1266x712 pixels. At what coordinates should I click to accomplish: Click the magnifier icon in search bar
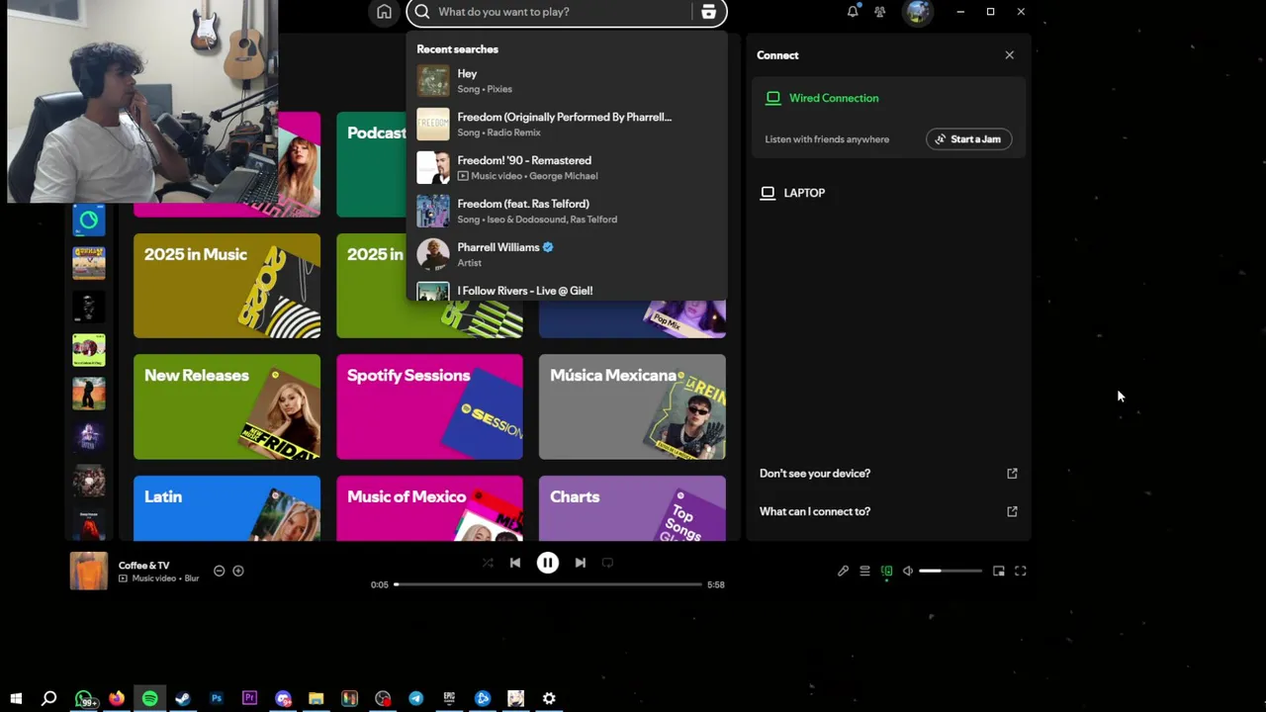(x=421, y=12)
